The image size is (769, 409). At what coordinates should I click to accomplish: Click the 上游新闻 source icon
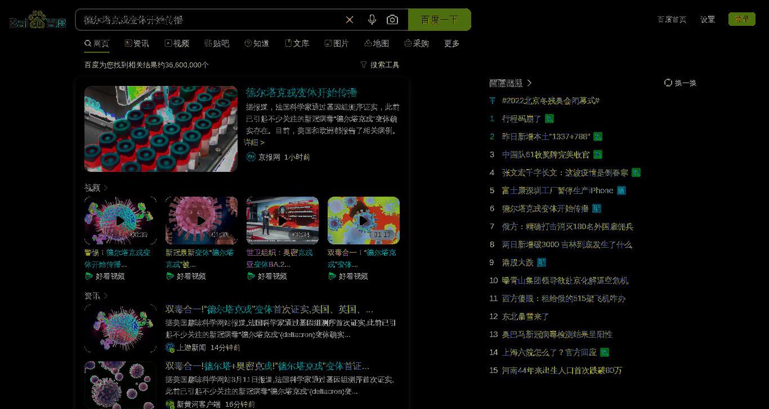click(x=170, y=348)
